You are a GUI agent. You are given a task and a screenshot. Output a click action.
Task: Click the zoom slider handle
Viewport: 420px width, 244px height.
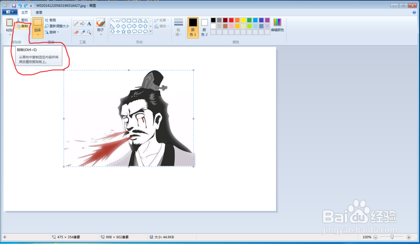392,237
